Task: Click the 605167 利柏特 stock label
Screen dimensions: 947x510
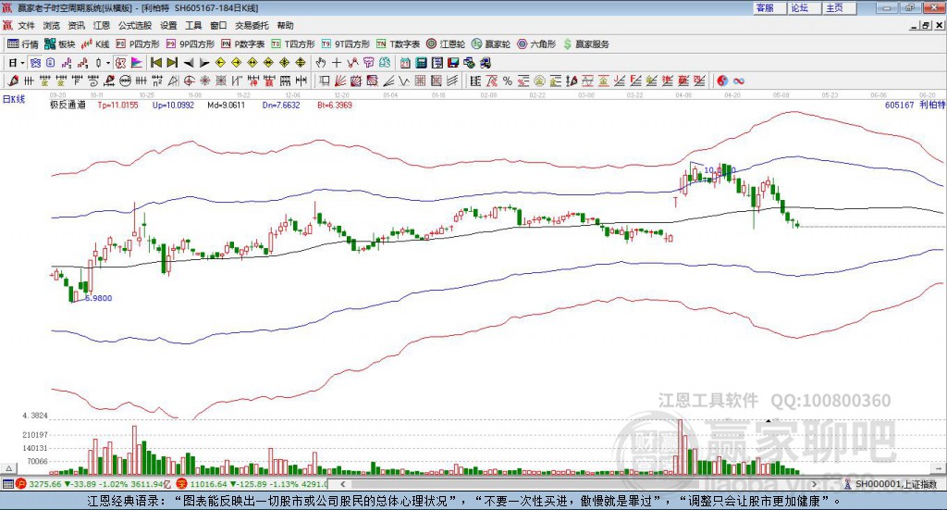Action: (915, 105)
